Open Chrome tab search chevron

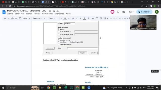pyautogui.click(x=142, y=2)
